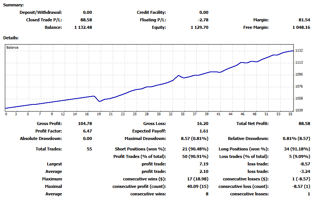Click the Long Positions value 34 (91.18%)
Image resolution: width=320 pixels, height=198 pixels.
click(x=297, y=149)
